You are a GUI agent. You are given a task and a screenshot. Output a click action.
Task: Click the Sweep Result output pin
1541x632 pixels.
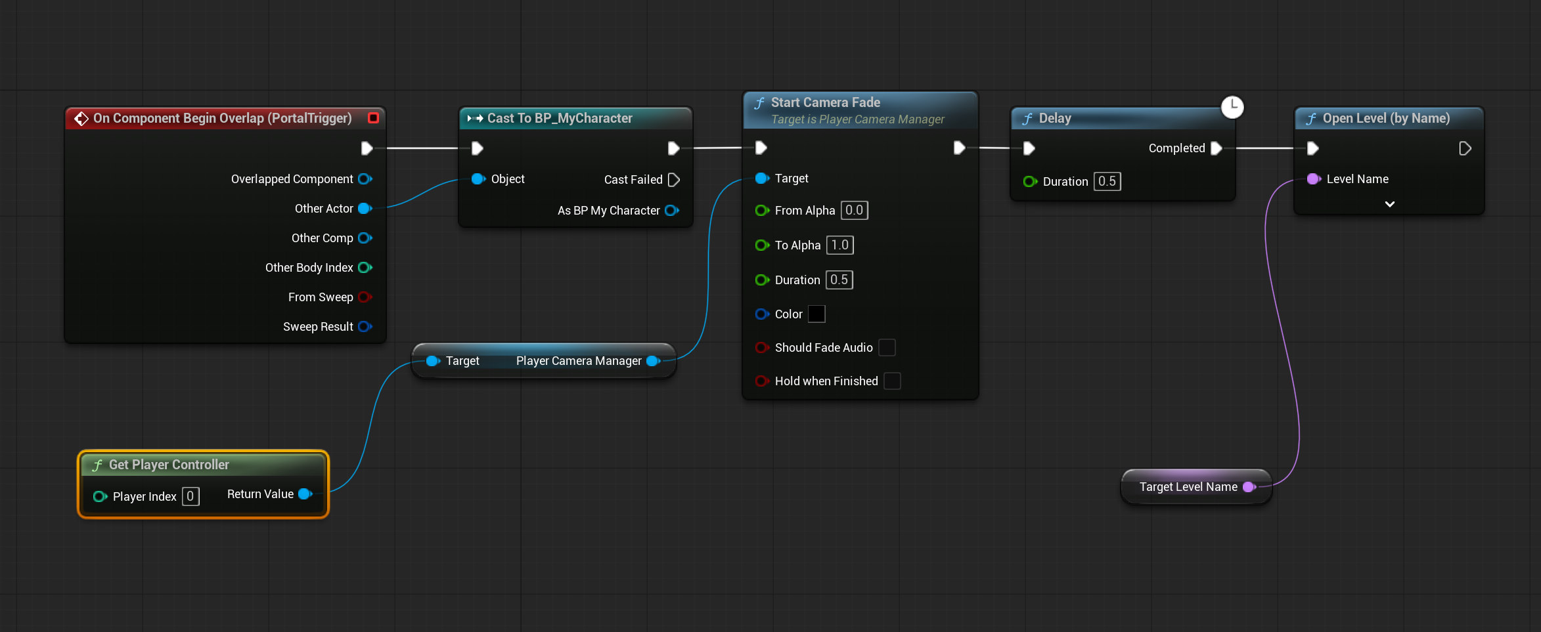365,327
